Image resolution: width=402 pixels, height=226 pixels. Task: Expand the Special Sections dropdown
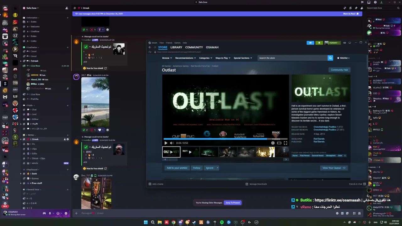243,58
